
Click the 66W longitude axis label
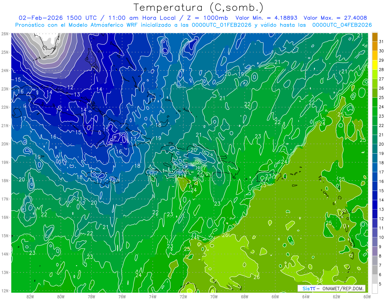pyautogui.click(x=275, y=296)
